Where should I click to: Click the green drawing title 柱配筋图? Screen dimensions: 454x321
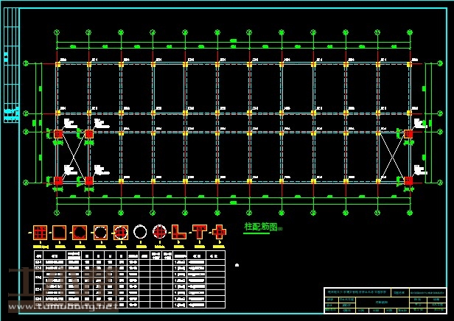coord(261,227)
